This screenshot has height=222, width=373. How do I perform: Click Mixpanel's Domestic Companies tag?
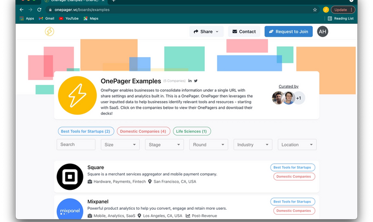[294, 210]
